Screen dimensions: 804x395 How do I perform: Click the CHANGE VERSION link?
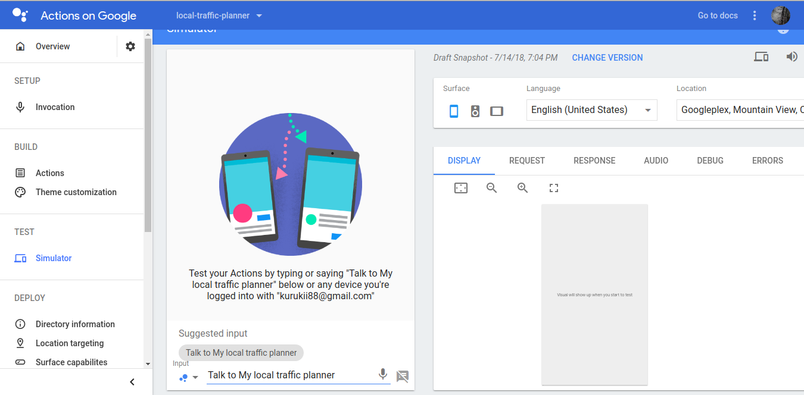(x=607, y=58)
